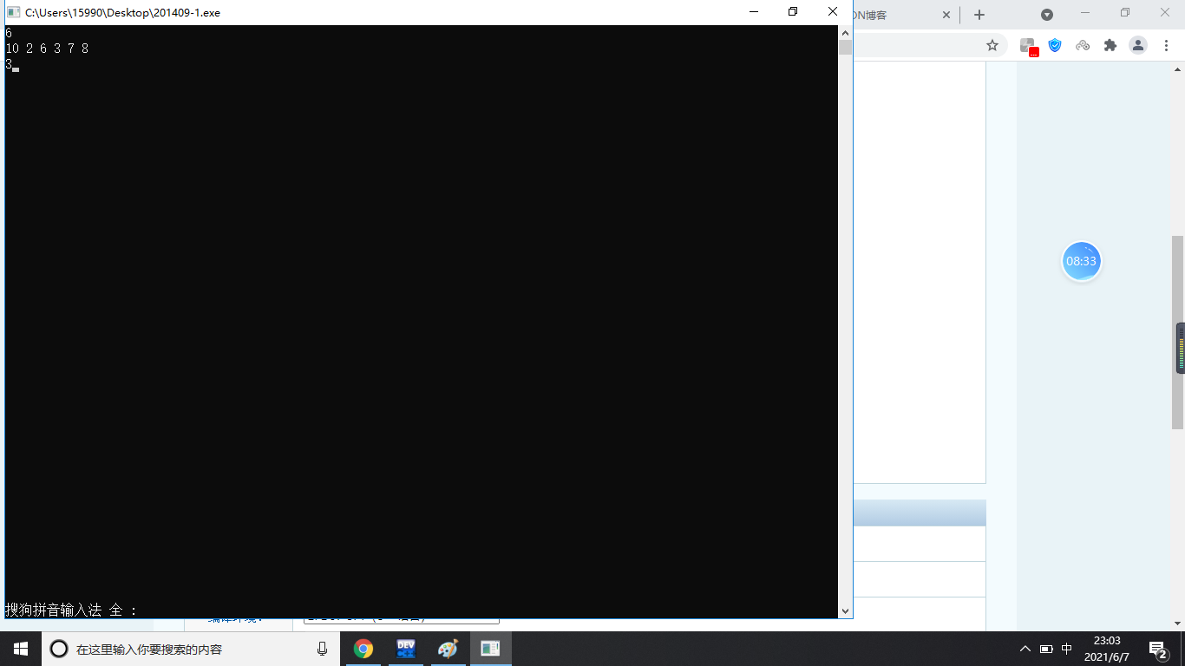Image resolution: width=1185 pixels, height=666 pixels.
Task: Open the Chrome profile avatar
Action: [1138, 45]
